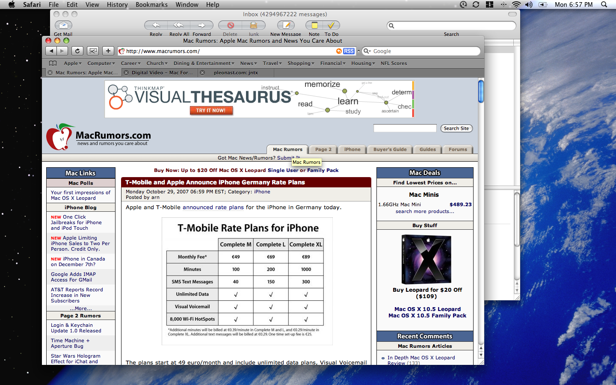Expand the Shopping bookmarks folder dropdown
The image size is (616, 385).
click(301, 63)
